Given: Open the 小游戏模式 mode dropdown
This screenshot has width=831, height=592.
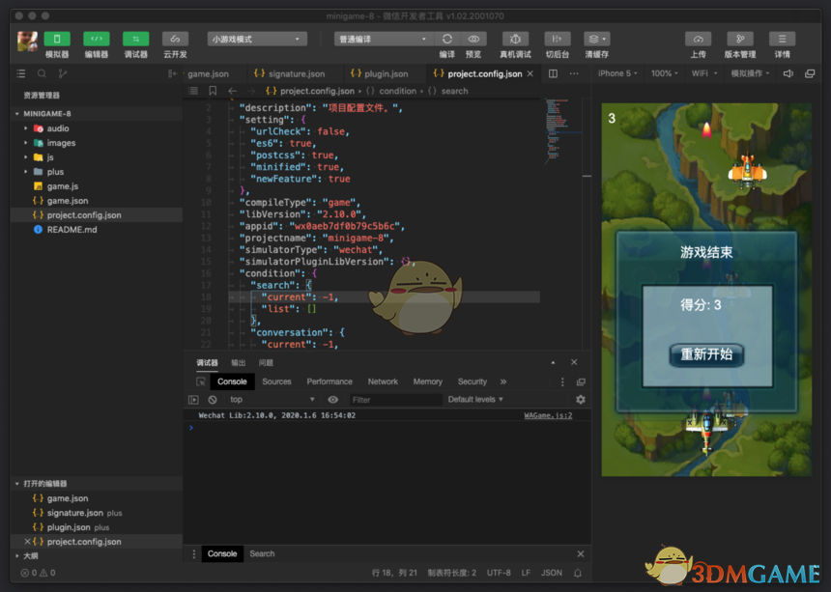Looking at the screenshot, I should [257, 40].
